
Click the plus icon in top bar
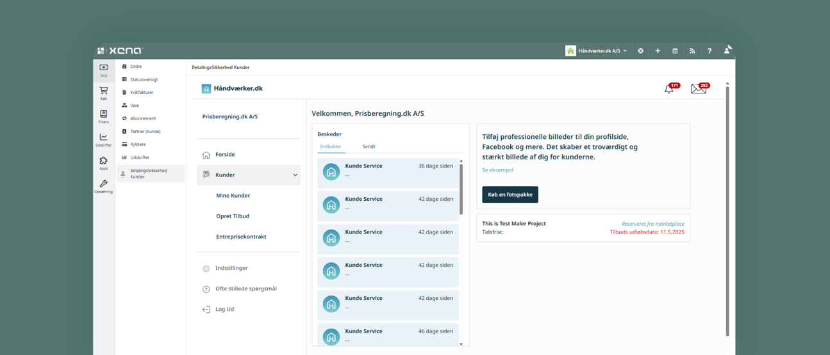(x=658, y=51)
